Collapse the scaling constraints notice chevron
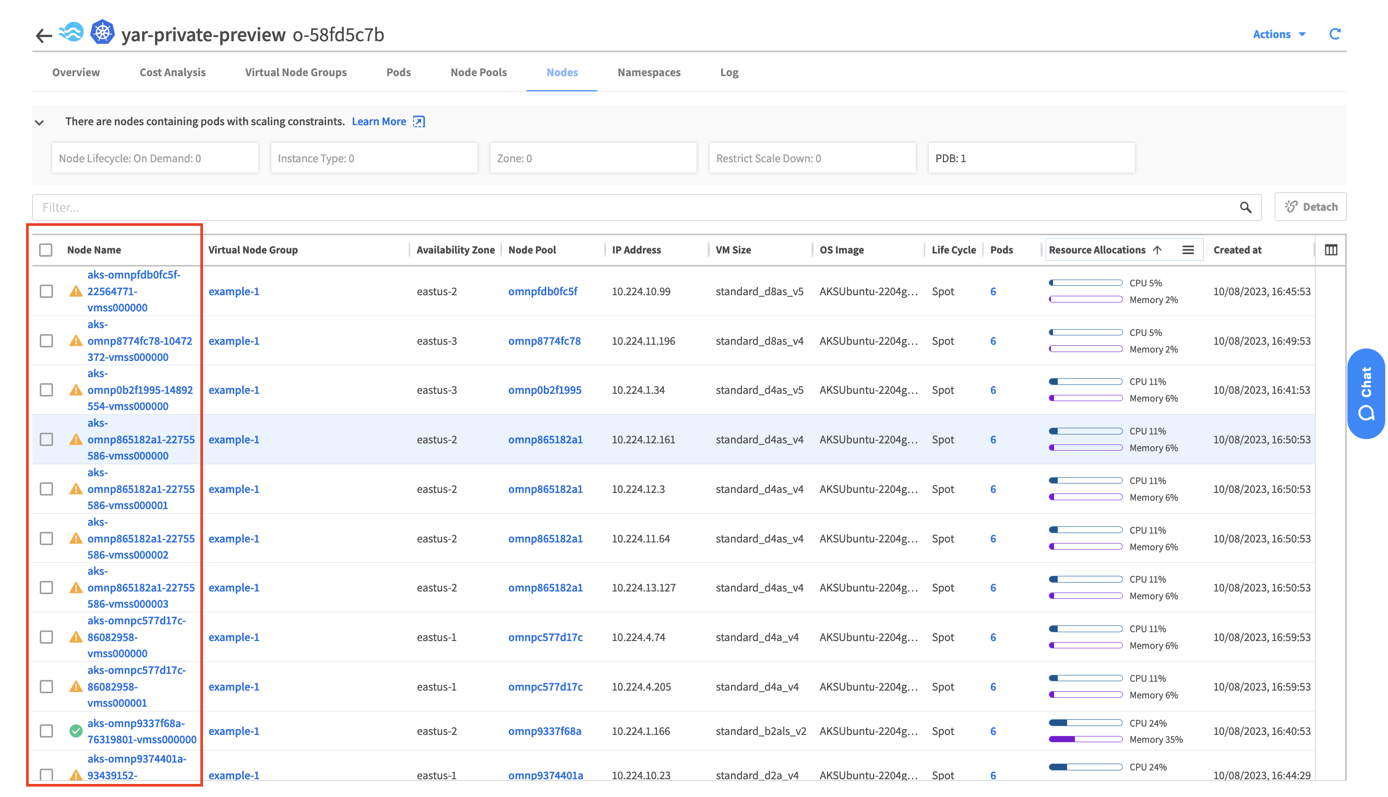 [x=40, y=122]
